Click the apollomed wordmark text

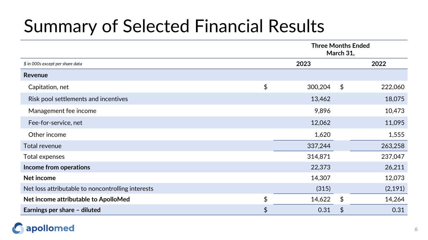[x=50, y=228]
